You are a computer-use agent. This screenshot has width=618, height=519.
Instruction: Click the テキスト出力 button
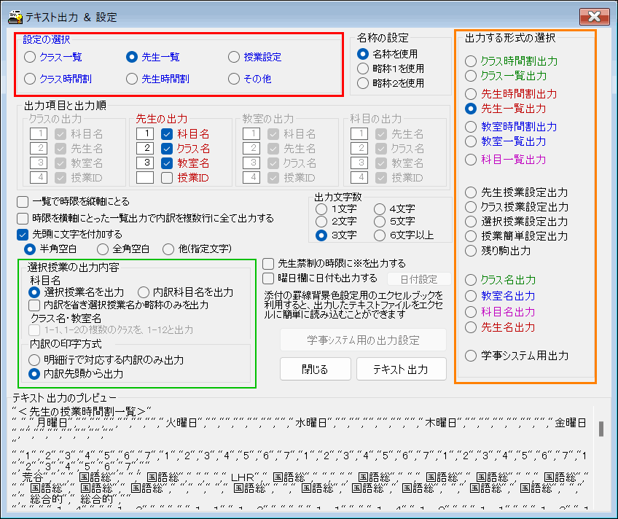(402, 370)
